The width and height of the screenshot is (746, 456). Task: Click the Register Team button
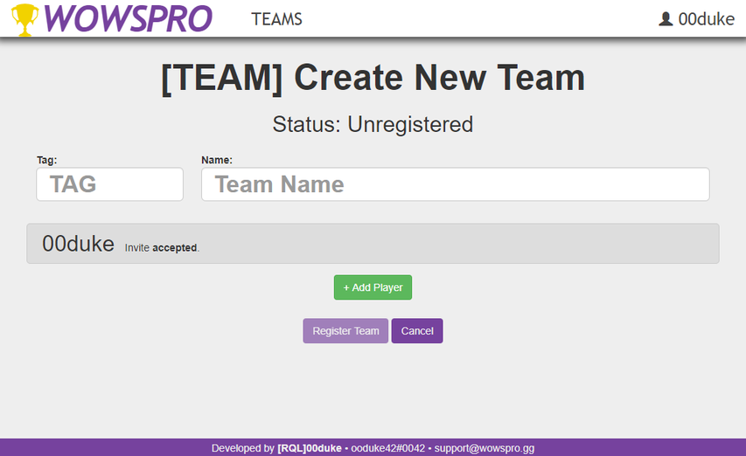point(345,331)
